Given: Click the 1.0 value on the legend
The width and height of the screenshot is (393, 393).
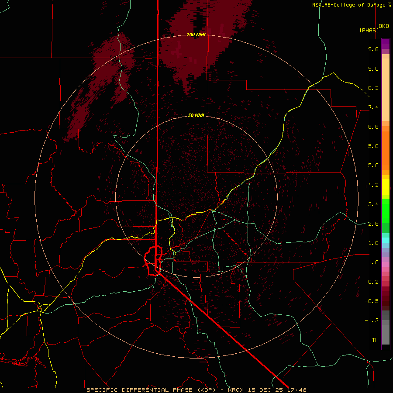Looking at the screenshot, I should (x=373, y=262).
